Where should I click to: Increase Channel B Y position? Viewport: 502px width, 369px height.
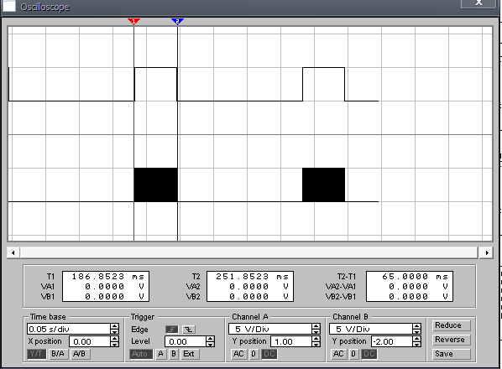click(416, 339)
